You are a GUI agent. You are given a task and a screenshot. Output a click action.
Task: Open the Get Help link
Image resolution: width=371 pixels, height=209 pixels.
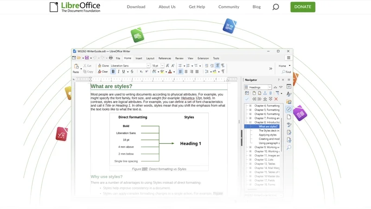[197, 7]
